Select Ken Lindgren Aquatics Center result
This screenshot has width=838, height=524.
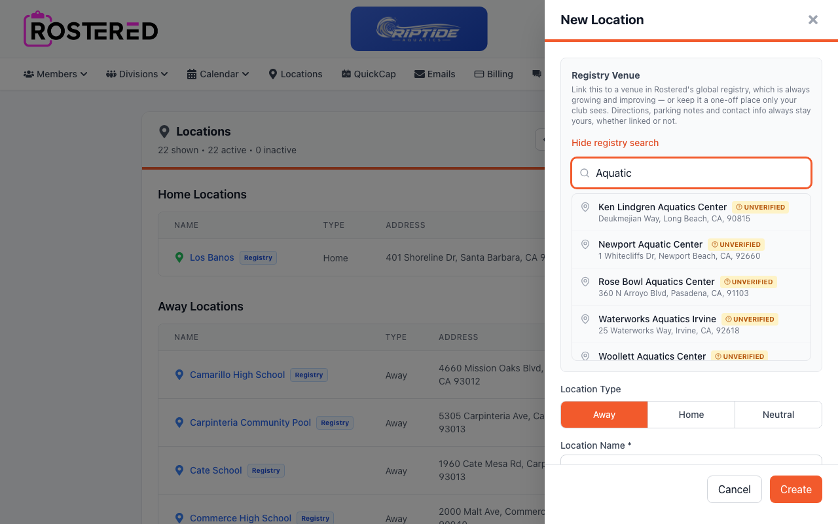click(691, 212)
